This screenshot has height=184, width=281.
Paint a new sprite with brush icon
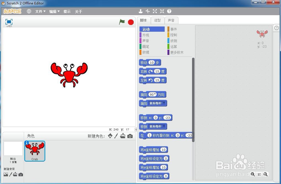point(116,136)
